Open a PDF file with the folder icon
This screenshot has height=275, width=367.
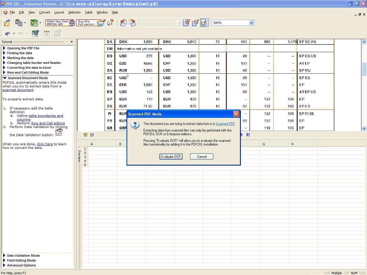click(7, 23)
